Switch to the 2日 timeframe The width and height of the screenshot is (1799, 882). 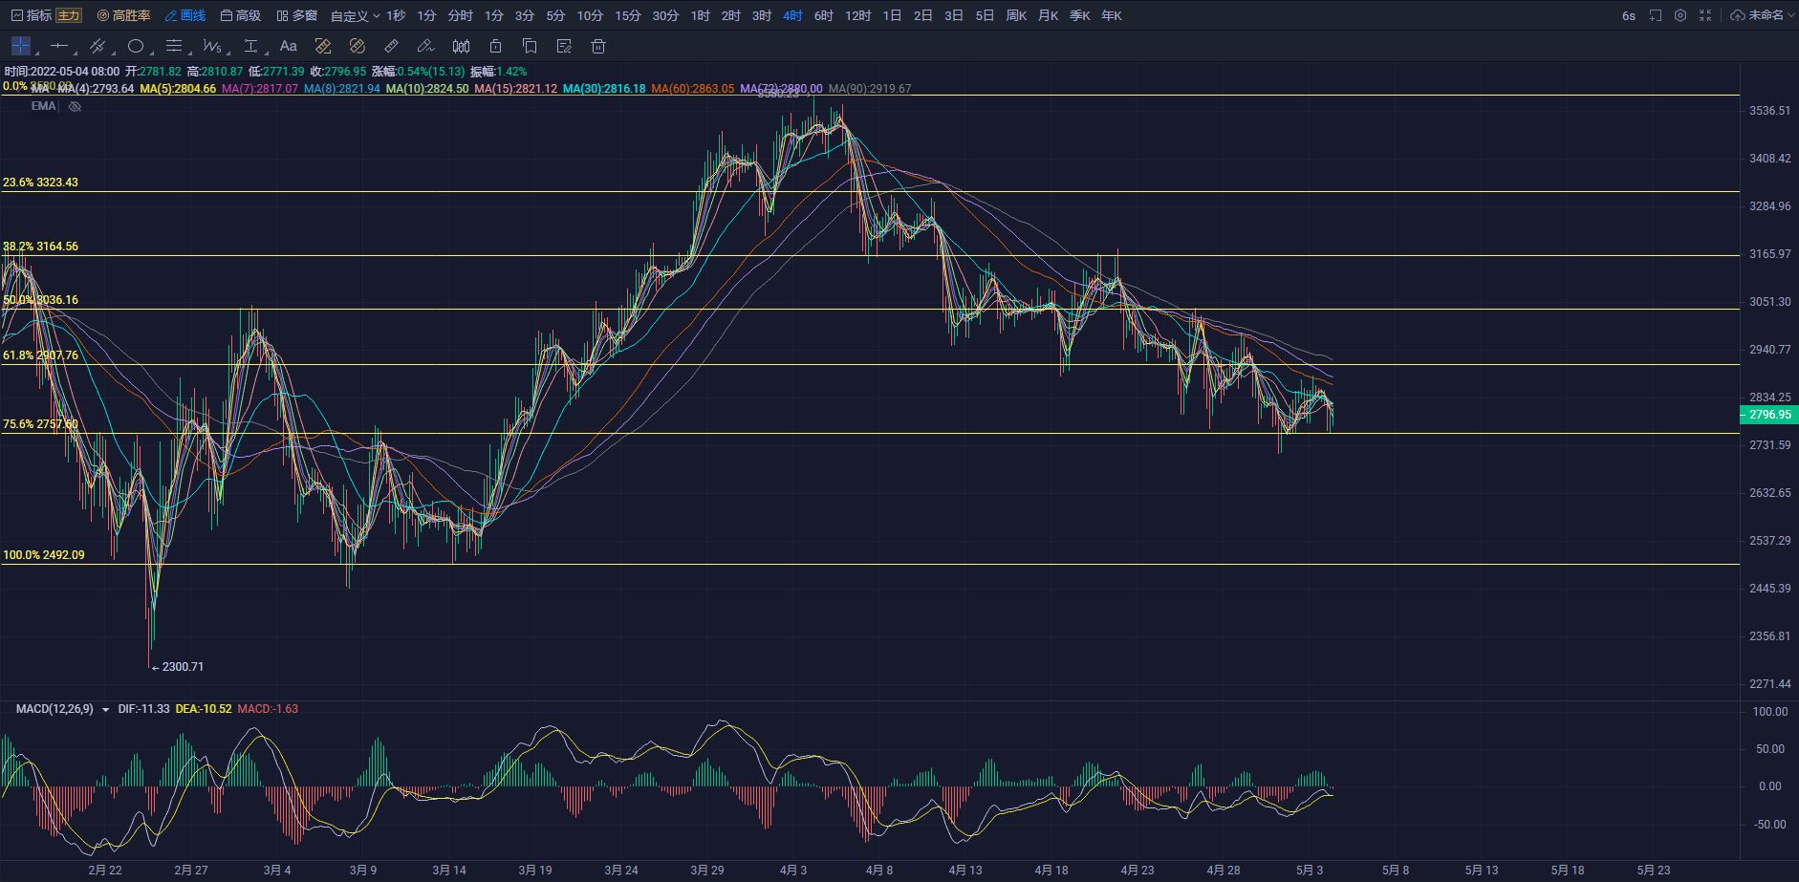click(x=922, y=15)
